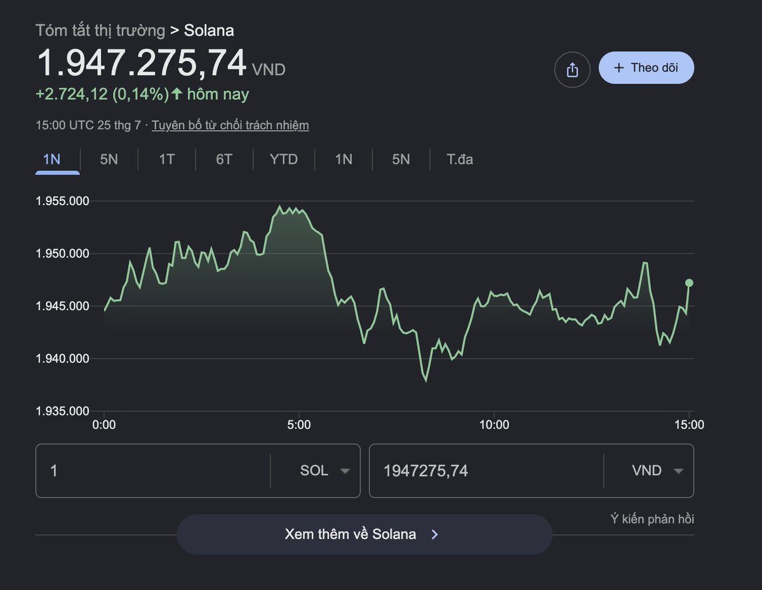Click the share icon button
The width and height of the screenshot is (762, 590).
pos(572,69)
